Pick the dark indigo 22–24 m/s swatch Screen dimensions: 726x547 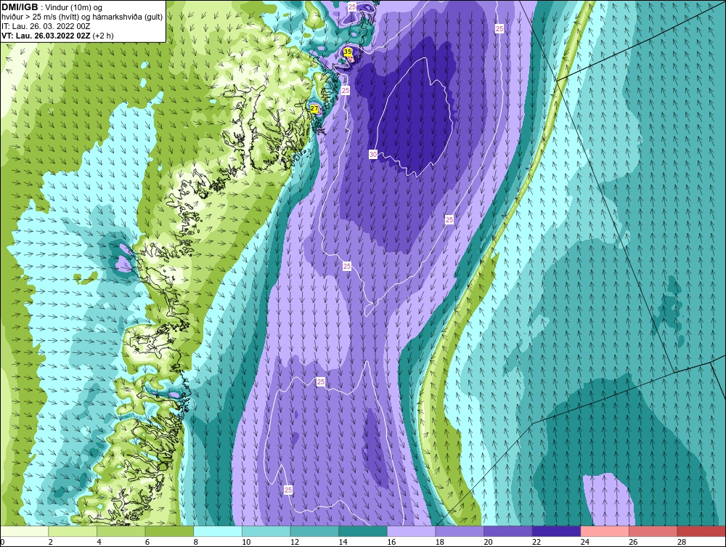[x=556, y=531]
